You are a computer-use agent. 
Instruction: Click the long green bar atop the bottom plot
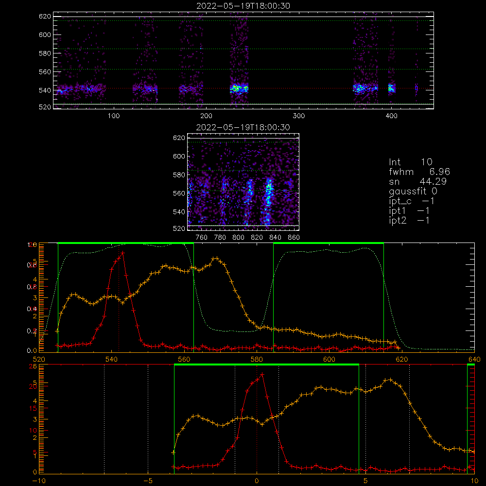[x=266, y=364]
